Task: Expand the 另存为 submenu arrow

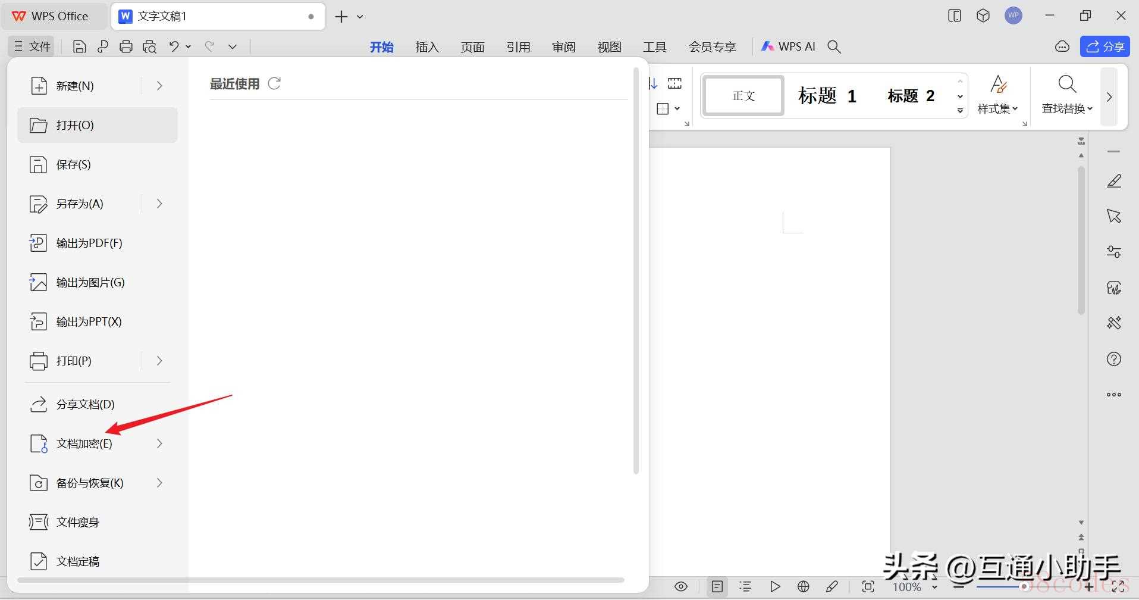Action: pos(159,204)
